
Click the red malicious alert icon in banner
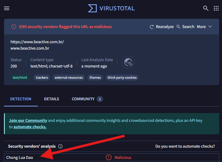tap(14, 27)
